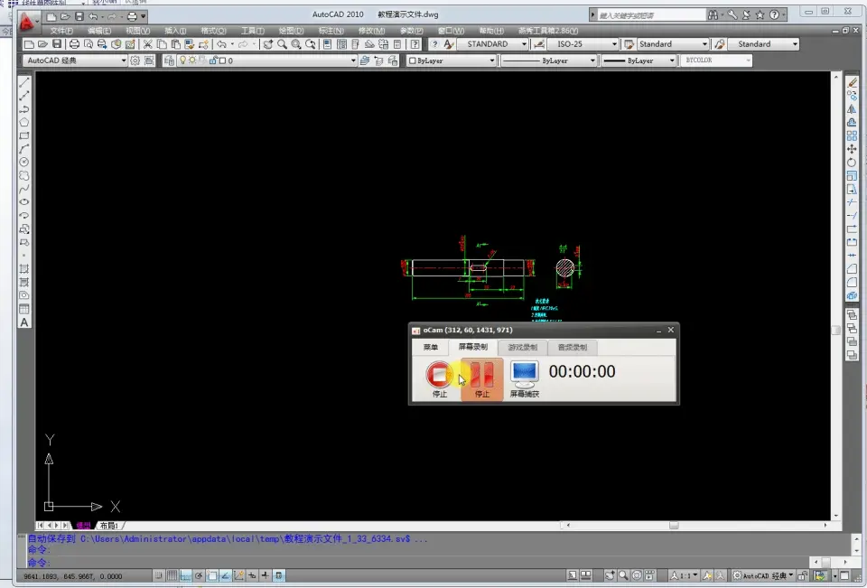Click the Plot print icon

point(74,44)
